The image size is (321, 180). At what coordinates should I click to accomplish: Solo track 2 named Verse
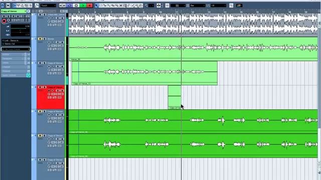coord(45,39)
